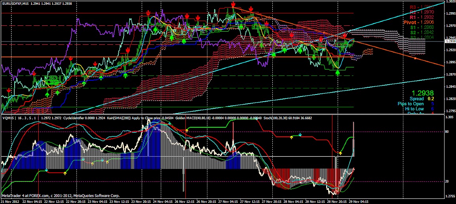
Task: Select the Pips to Open readout
Action: 410,104
